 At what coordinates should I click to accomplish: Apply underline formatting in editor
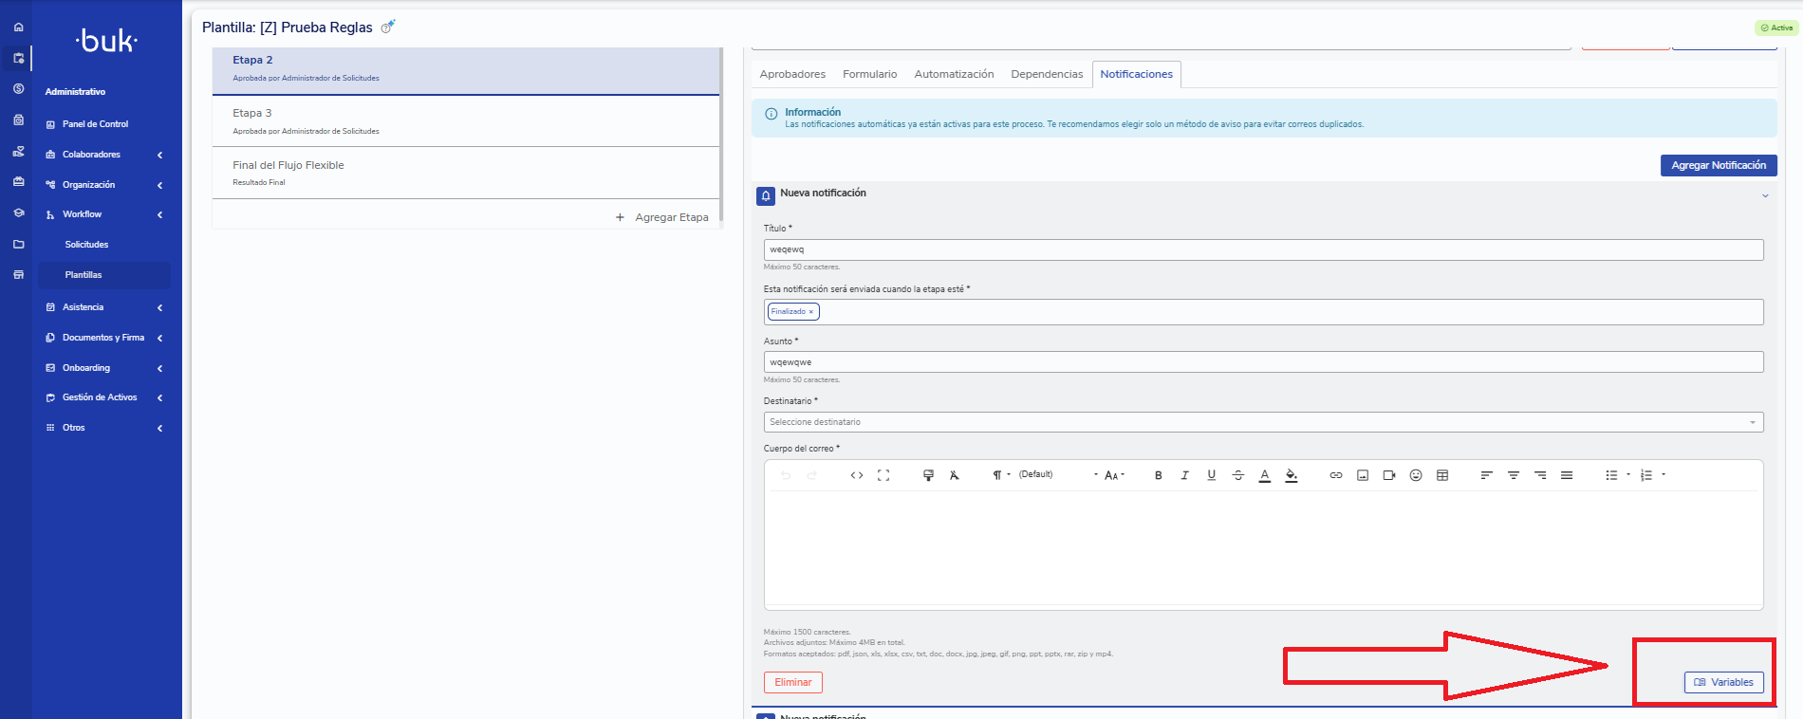pos(1211,475)
